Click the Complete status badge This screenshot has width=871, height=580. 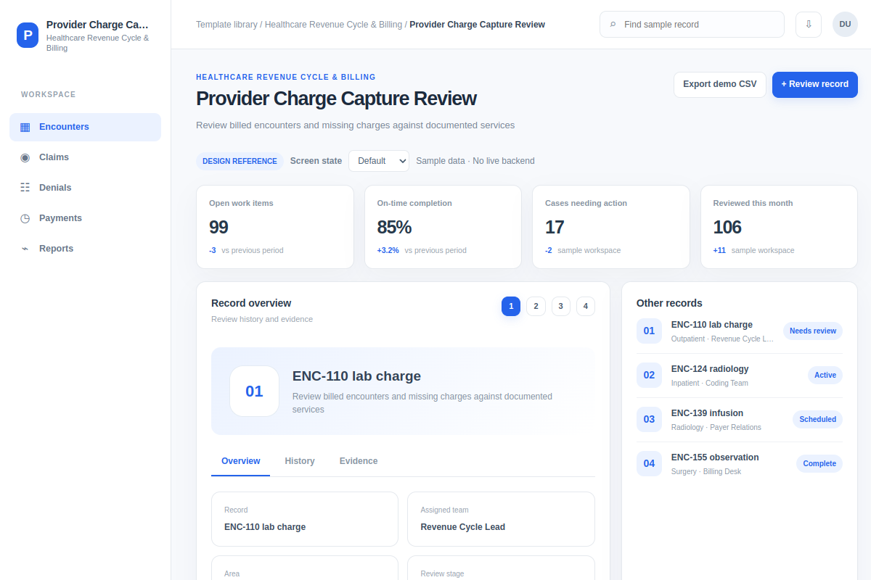click(x=819, y=463)
